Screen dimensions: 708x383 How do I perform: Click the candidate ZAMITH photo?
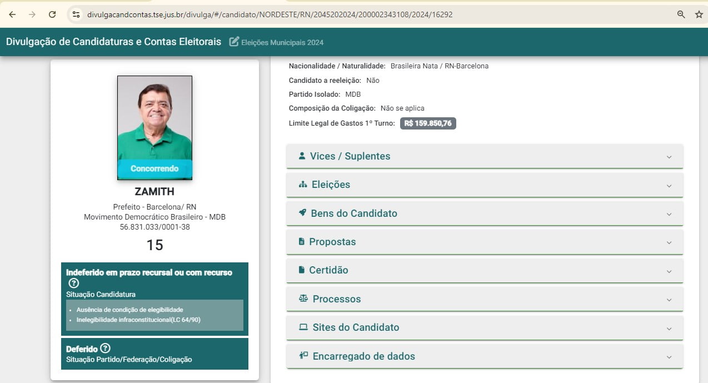tap(154, 120)
